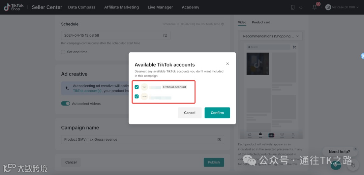Viewport: 364px width, 175px height.
Task: Click the second account avatar in dialog
Action: [x=144, y=96]
